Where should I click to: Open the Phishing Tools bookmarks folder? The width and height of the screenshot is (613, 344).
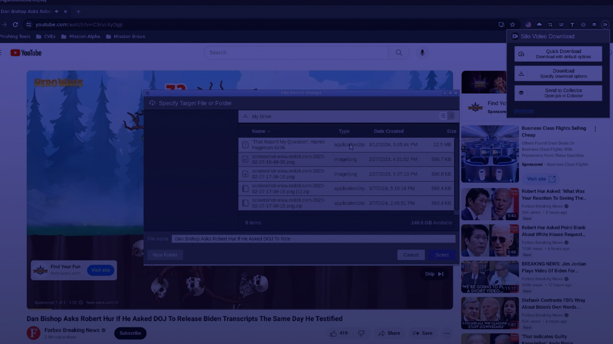pyautogui.click(x=15, y=37)
